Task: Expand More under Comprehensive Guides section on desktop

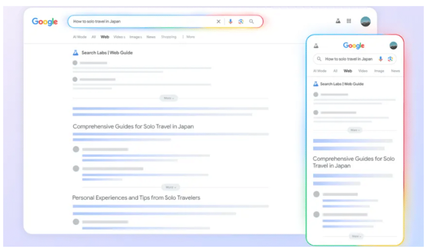Action: pos(170,187)
